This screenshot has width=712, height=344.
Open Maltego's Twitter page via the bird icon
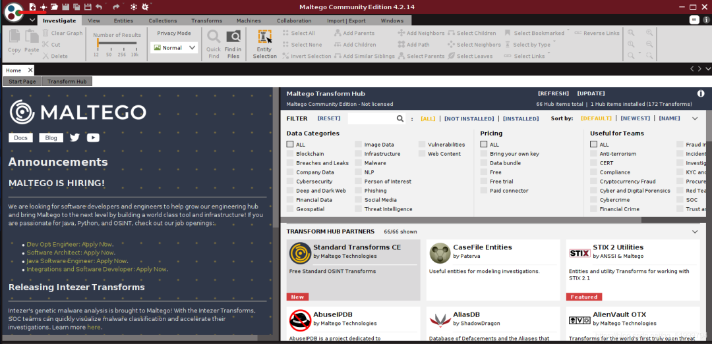coord(74,137)
